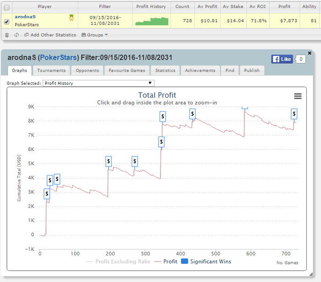
Task: Click the PokerStars link in panel title
Action: tap(58, 57)
